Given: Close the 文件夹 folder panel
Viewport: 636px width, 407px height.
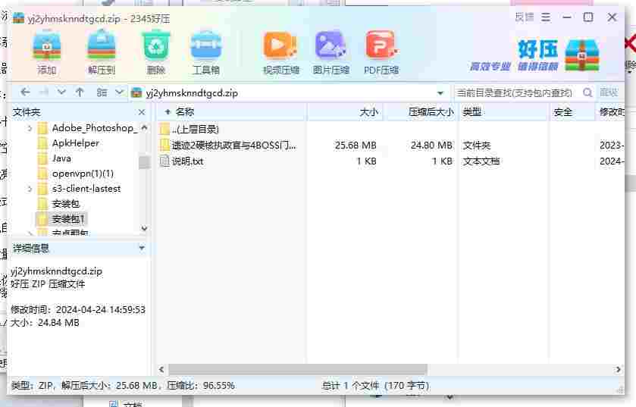Looking at the screenshot, I should click(x=142, y=112).
